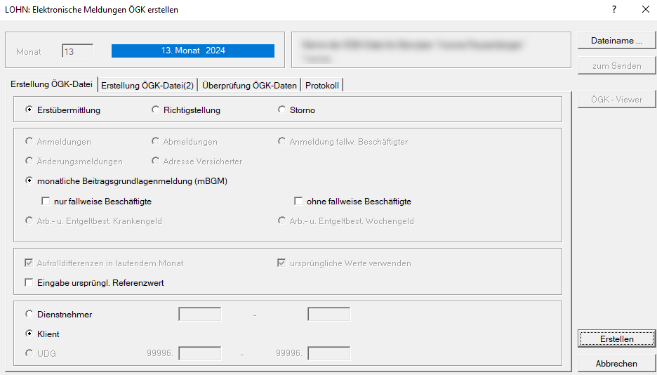657x375 pixels.
Task: Click Abbrechen to cancel
Action: [x=616, y=364]
